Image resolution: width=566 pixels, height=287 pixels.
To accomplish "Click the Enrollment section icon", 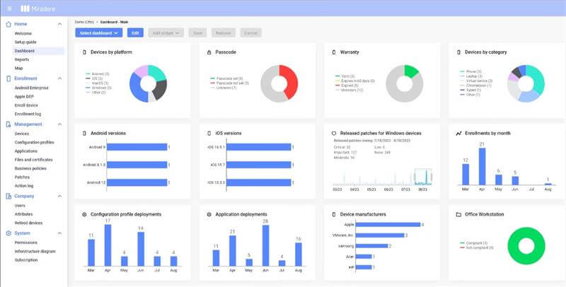I will click(x=8, y=78).
